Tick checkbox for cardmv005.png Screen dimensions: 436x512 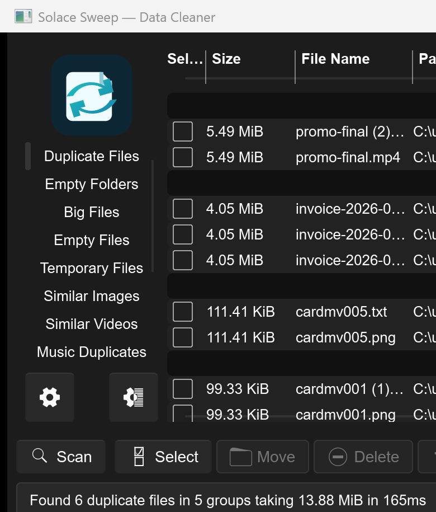click(x=183, y=337)
